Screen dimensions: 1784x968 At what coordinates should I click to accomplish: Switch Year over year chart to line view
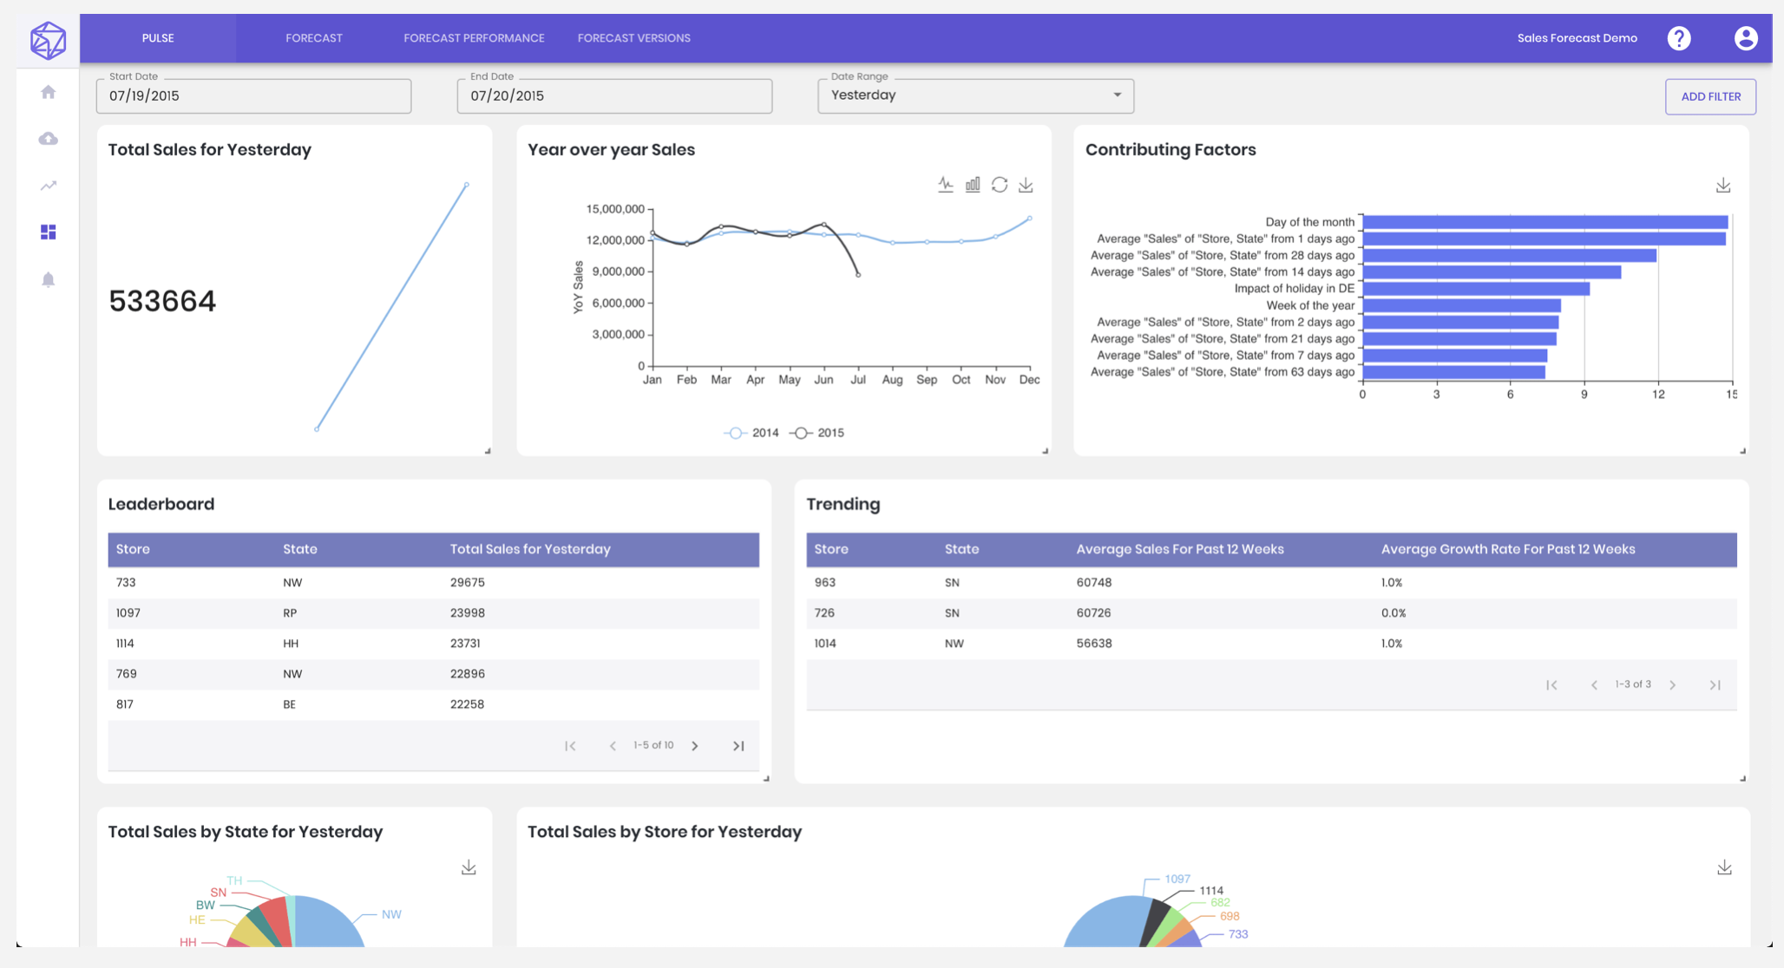946,185
